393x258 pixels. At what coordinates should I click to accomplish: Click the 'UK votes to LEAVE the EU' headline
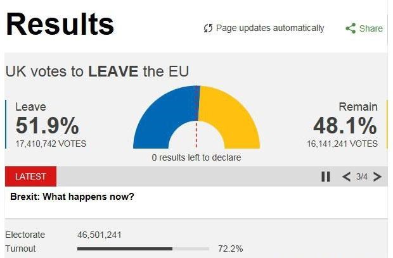pos(97,71)
